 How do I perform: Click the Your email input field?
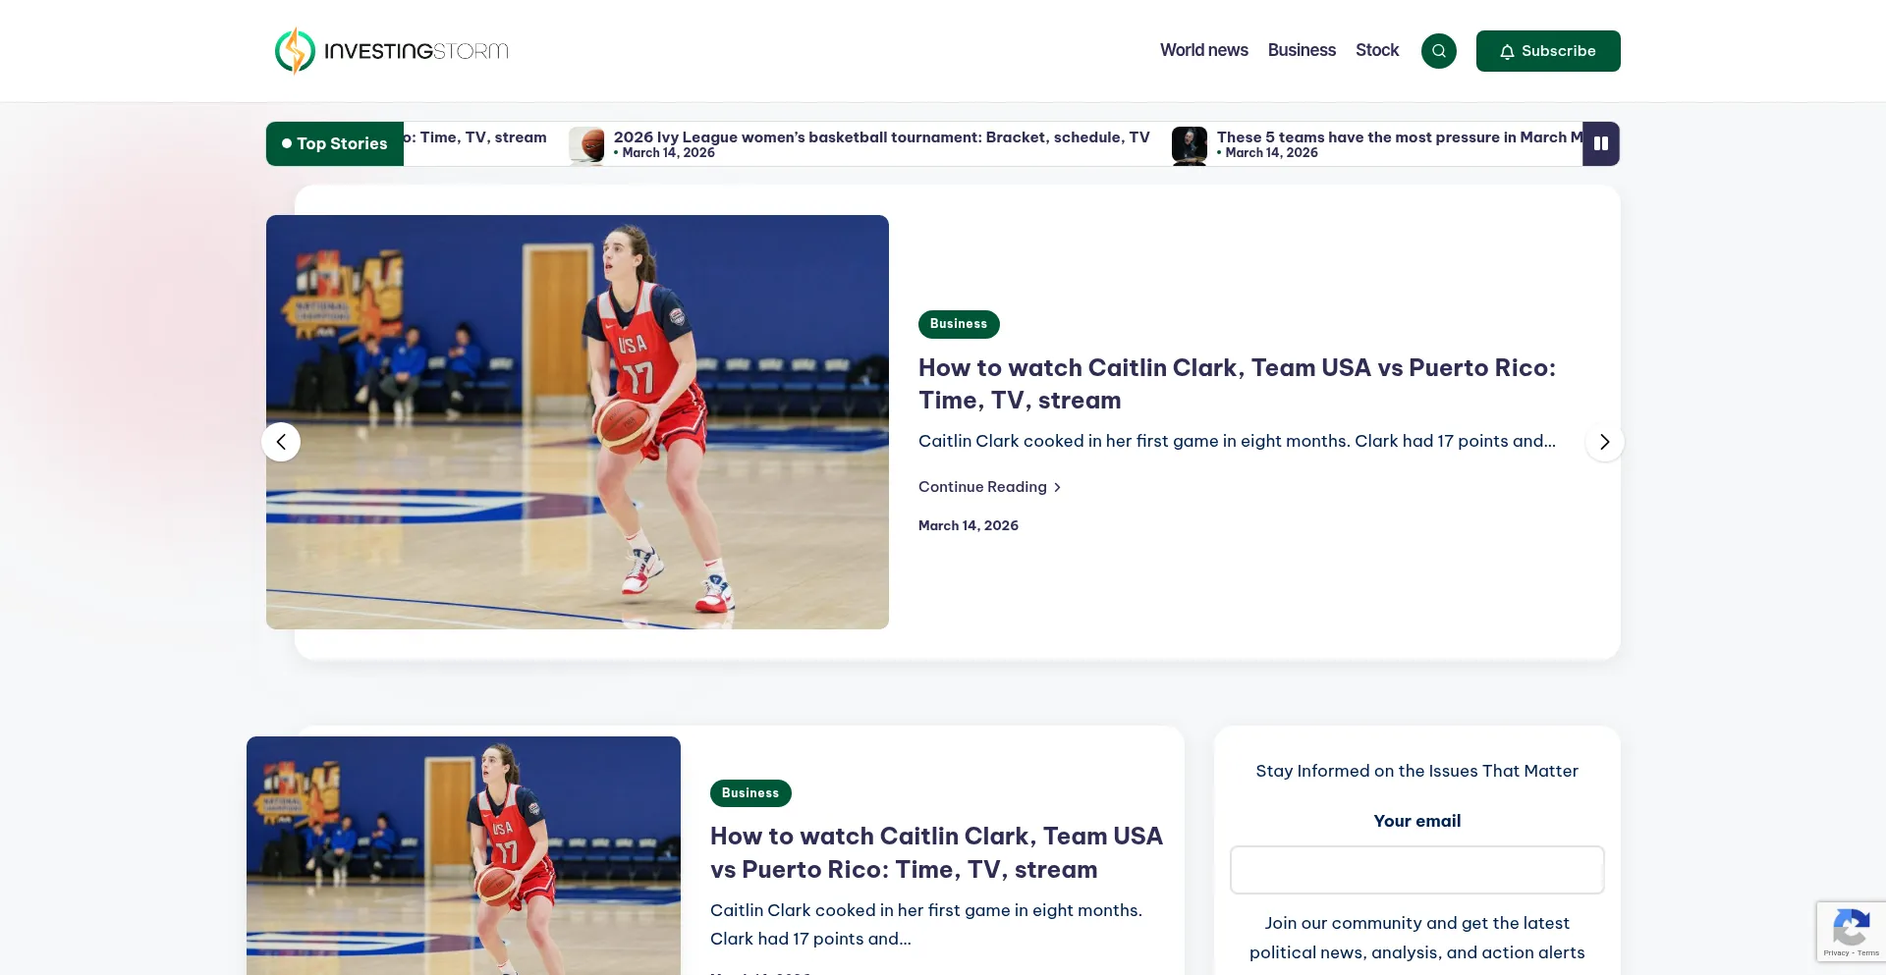click(1416, 870)
